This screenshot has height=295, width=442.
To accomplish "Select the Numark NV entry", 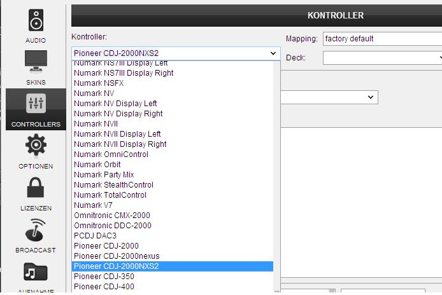I will 173,93.
